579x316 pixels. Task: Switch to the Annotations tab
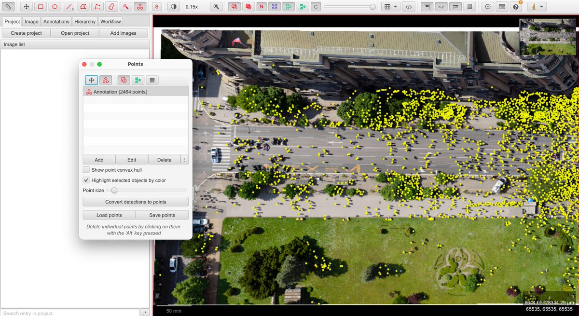[56, 22]
